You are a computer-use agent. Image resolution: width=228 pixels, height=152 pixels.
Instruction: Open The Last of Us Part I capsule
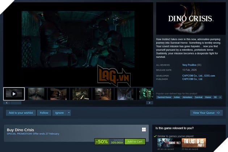[x=194, y=143]
